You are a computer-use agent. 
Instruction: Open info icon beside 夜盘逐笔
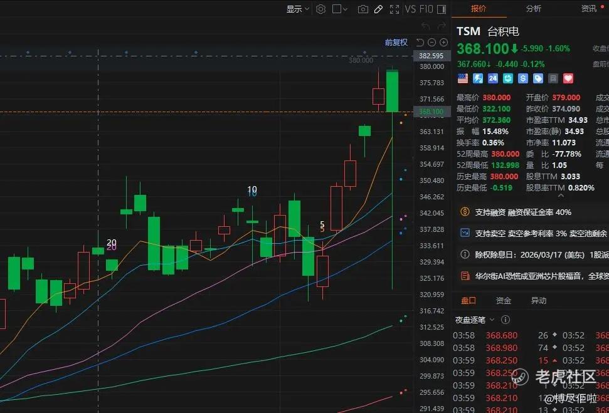click(506, 320)
